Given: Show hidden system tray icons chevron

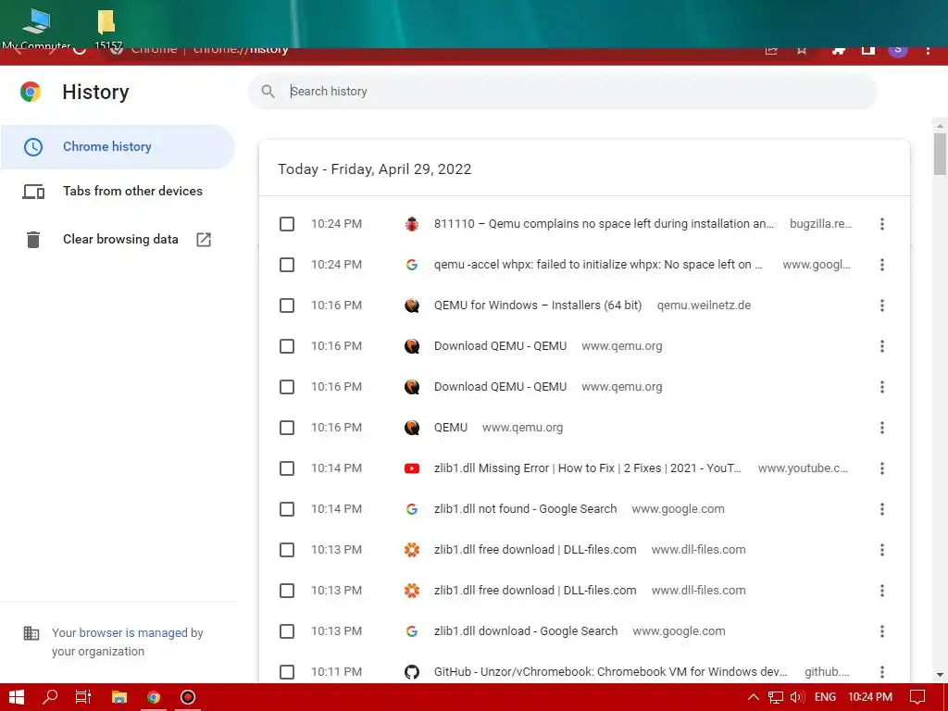Looking at the screenshot, I should pos(754,697).
